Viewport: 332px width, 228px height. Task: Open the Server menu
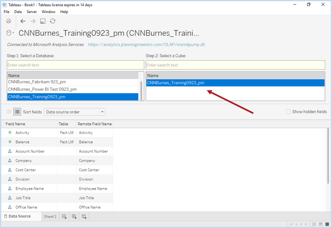pyautogui.click(x=32, y=12)
